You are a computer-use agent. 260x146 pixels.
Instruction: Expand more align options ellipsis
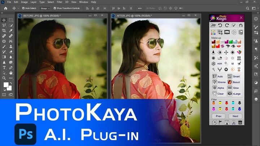click(x=140, y=8)
